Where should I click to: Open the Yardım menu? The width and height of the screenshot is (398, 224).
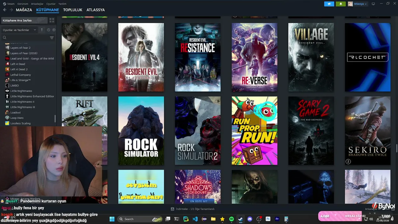click(x=62, y=4)
